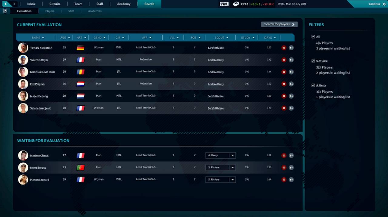Switch to the Players sub-tab
Image resolution: width=388 pixels, height=217 pixels.
click(x=50, y=11)
